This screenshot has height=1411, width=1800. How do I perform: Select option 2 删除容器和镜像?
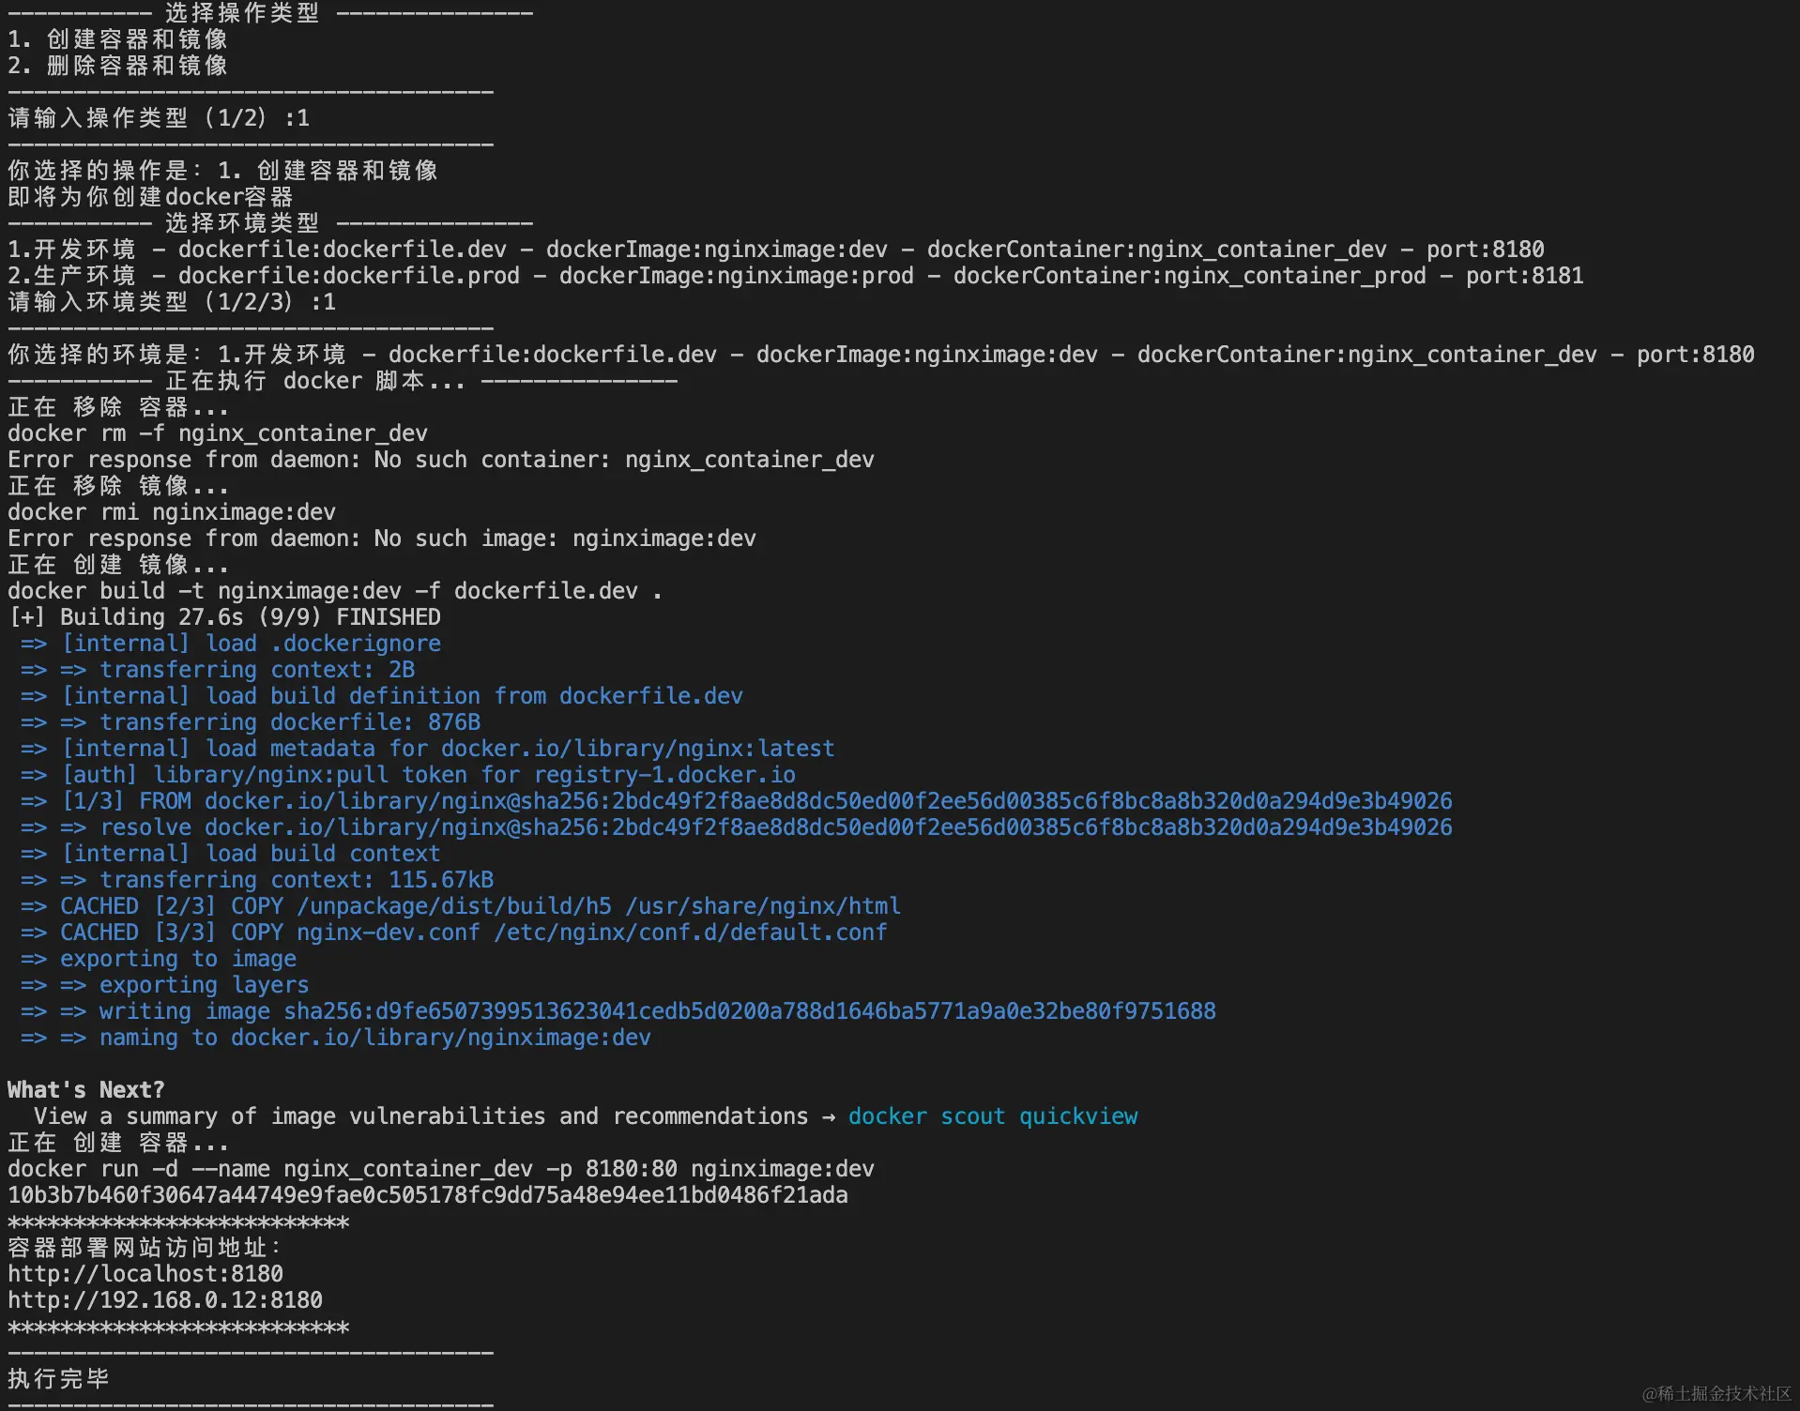[116, 65]
